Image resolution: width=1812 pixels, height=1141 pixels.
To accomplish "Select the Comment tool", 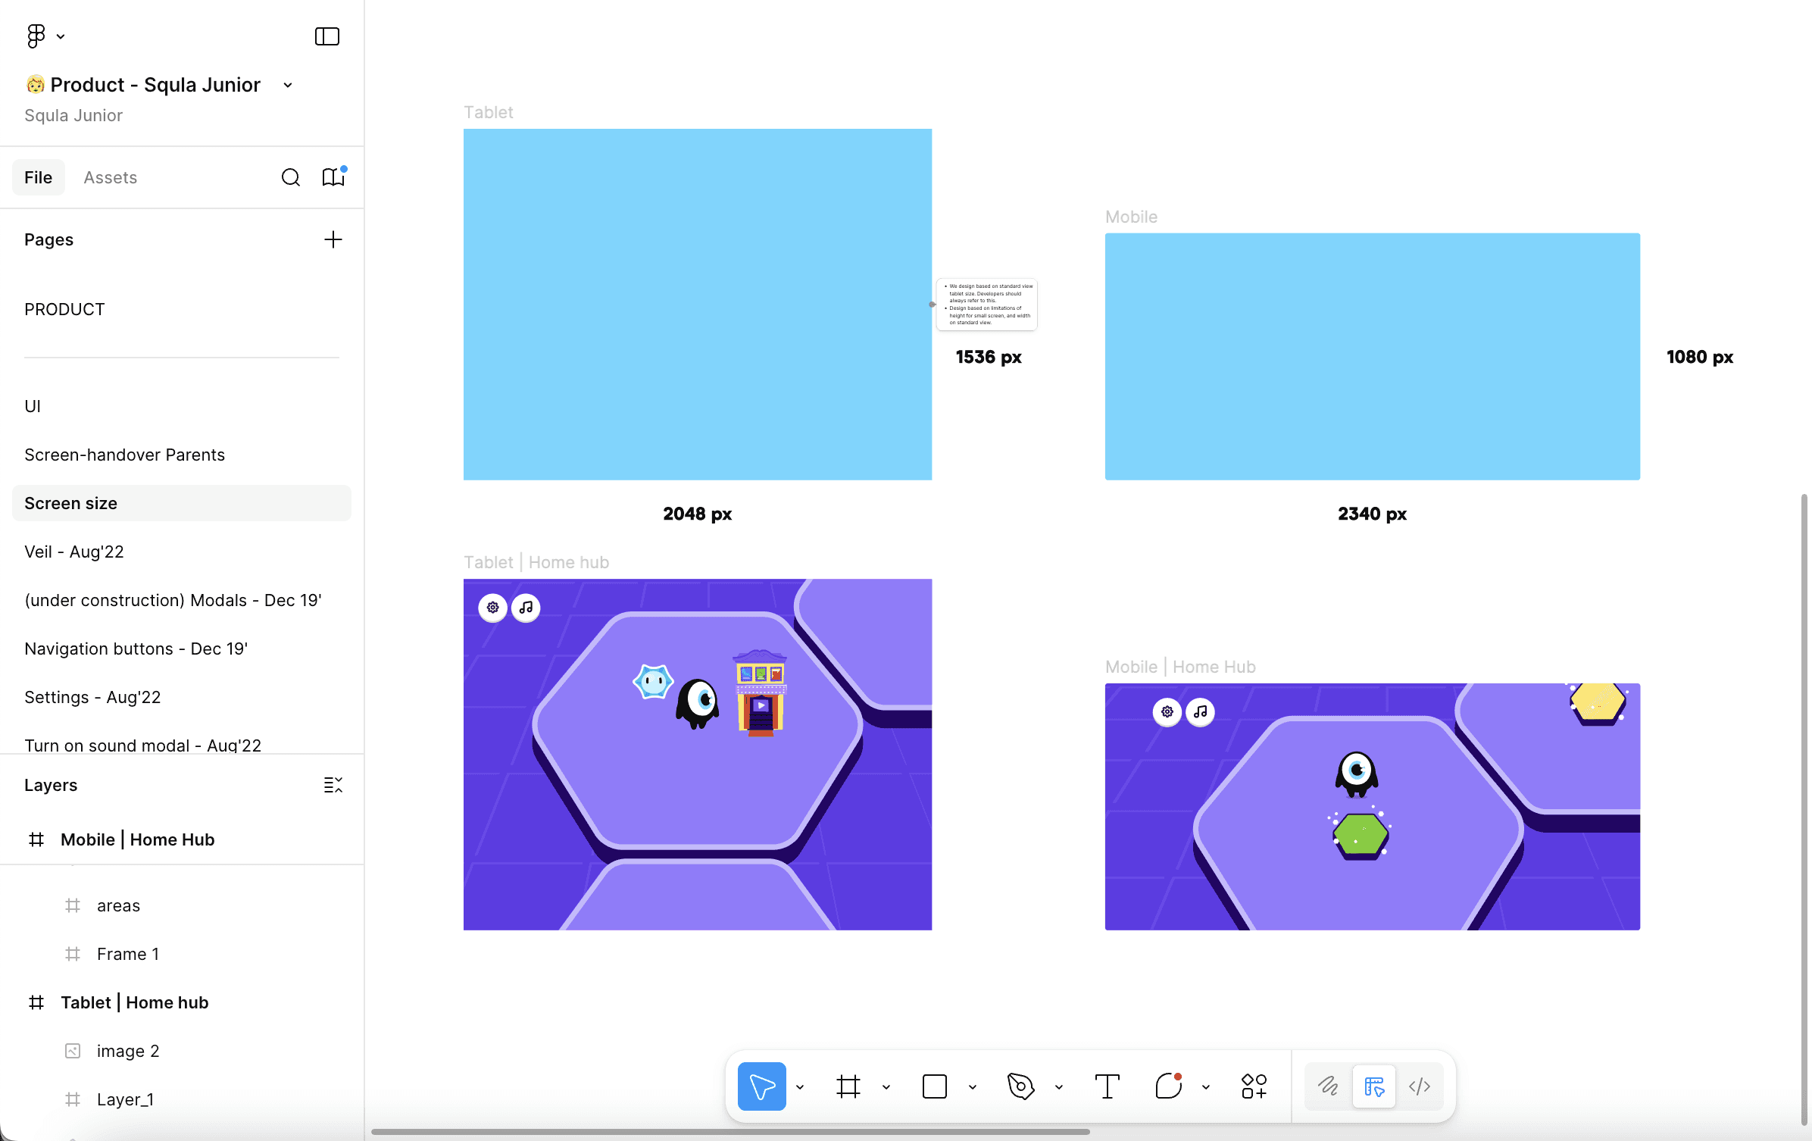I will click(x=1168, y=1086).
